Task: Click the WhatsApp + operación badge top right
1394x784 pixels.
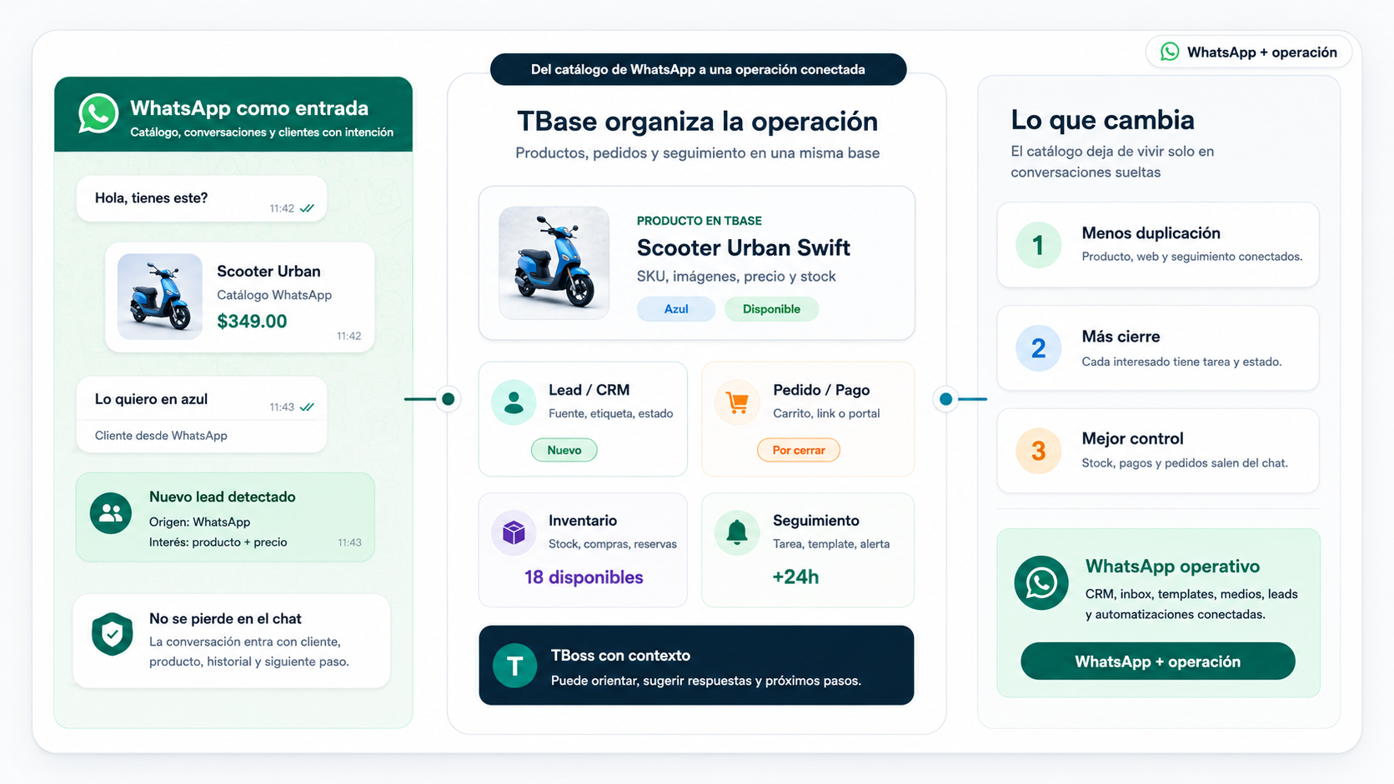Action: 1249,52
